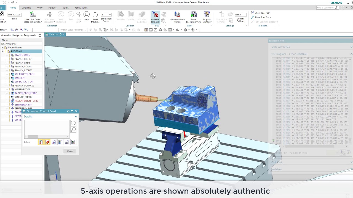The width and height of the screenshot is (353, 198).
Task: Select the Video.prt document tab
Action: pyautogui.click(x=54, y=34)
